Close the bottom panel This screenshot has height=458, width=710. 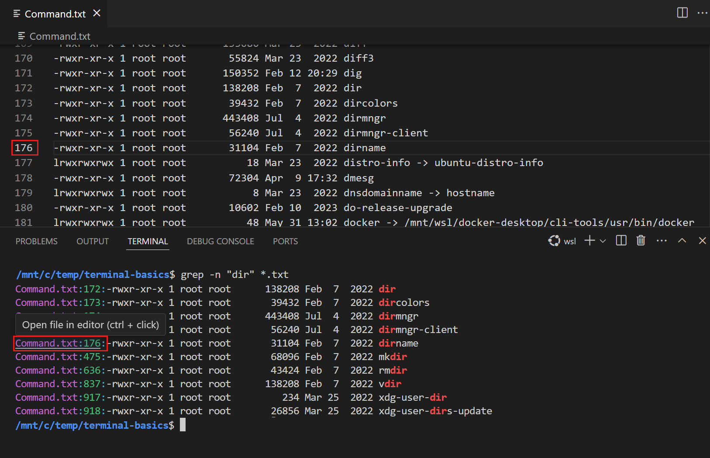pyautogui.click(x=702, y=240)
